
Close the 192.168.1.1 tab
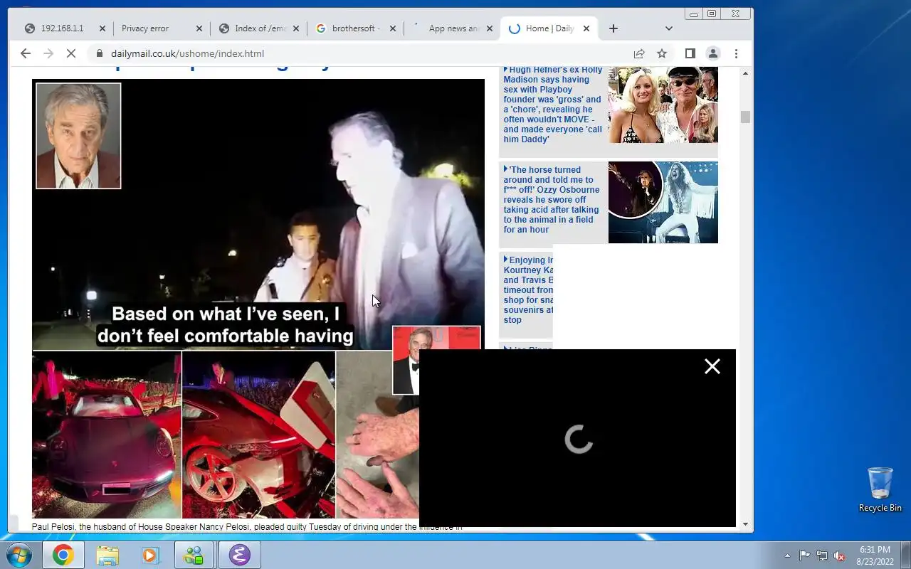pyautogui.click(x=102, y=28)
